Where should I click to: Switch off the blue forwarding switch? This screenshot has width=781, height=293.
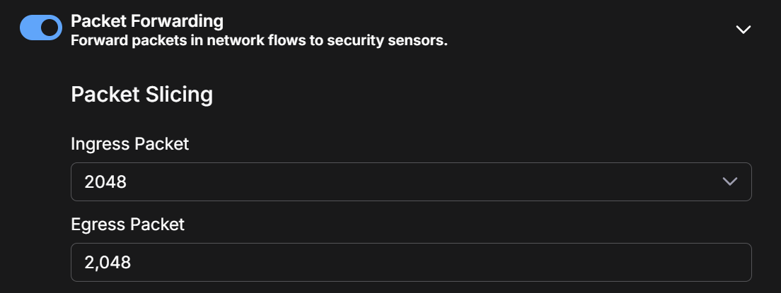pos(41,28)
